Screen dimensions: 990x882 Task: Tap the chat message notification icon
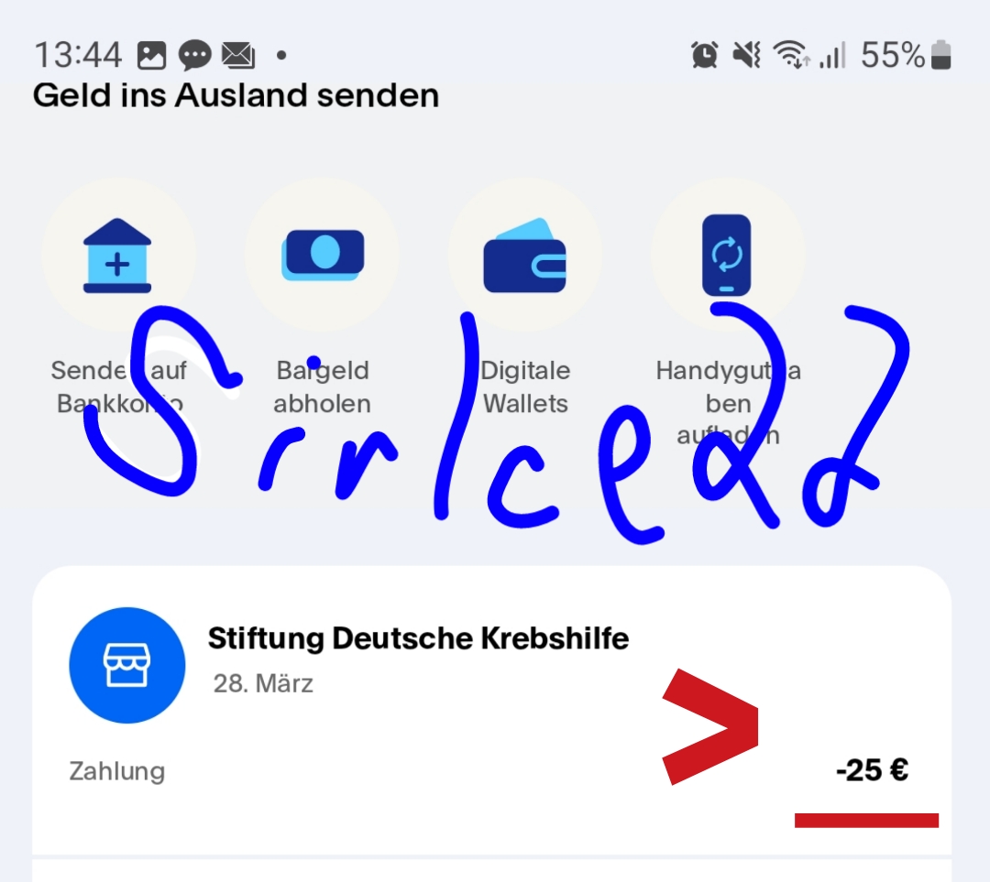(x=194, y=55)
